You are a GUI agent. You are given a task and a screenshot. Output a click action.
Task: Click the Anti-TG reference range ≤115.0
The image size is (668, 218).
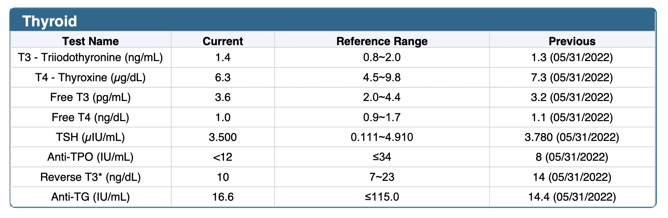(x=382, y=197)
